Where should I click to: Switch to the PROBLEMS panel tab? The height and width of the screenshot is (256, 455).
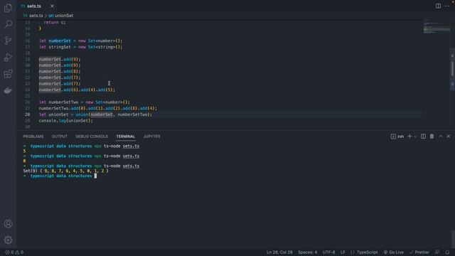[x=33, y=137]
